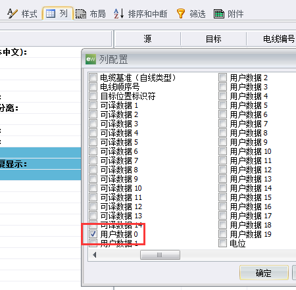This screenshot has width=296, height=290.
Task: Uncheck the 用户数据 0 checkbox
Action: coord(93,234)
